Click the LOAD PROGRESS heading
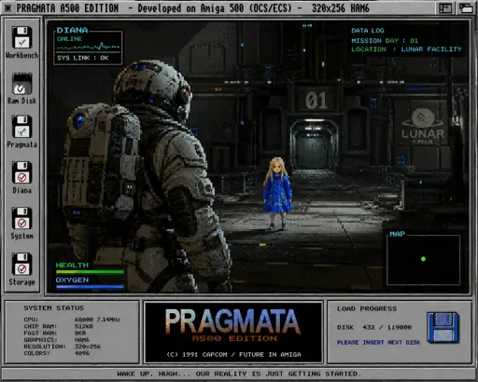Viewport: 478px width, 382px height. click(x=367, y=308)
